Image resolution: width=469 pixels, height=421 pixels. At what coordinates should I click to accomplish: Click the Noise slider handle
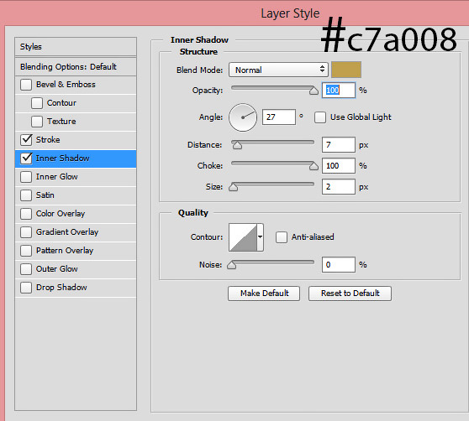[231, 265]
